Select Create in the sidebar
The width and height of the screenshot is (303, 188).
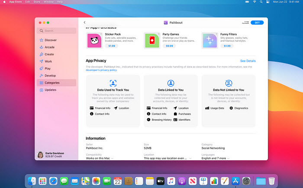click(x=56, y=54)
